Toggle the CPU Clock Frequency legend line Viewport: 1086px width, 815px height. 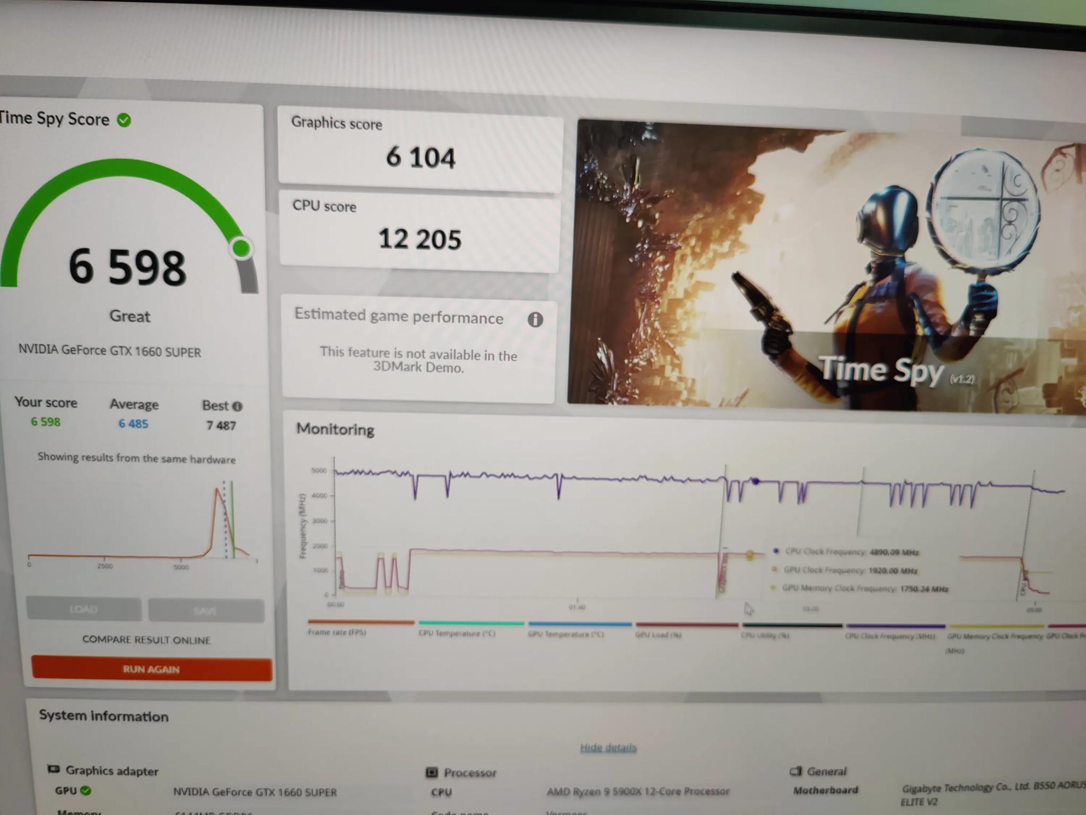[x=896, y=626]
